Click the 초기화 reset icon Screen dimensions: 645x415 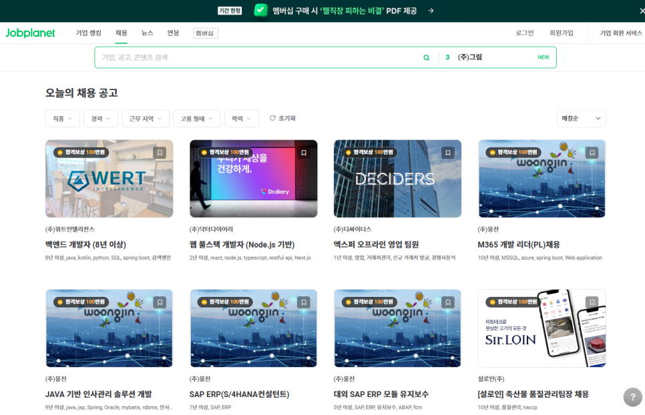pos(272,118)
